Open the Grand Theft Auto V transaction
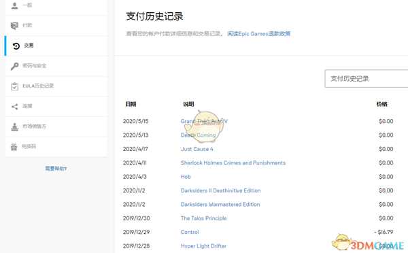Screen dimensions: 408x253 tap(204, 121)
